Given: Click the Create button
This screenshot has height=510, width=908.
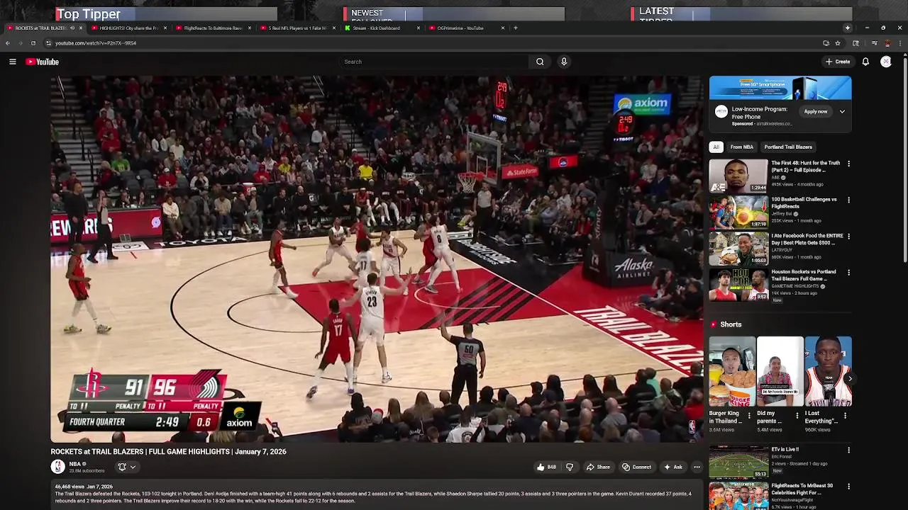Looking at the screenshot, I should tap(838, 62).
